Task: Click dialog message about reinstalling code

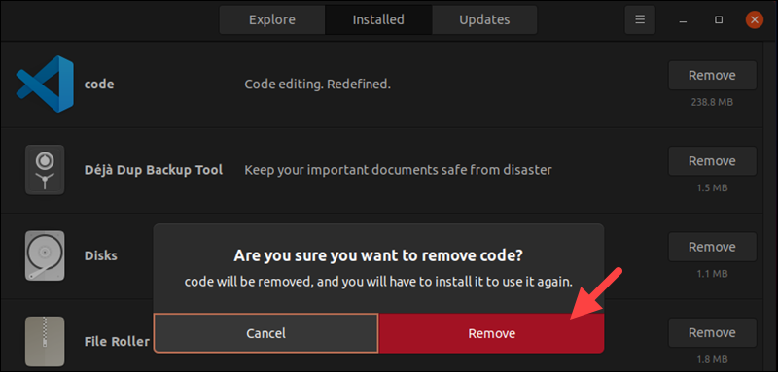Action: [378, 283]
